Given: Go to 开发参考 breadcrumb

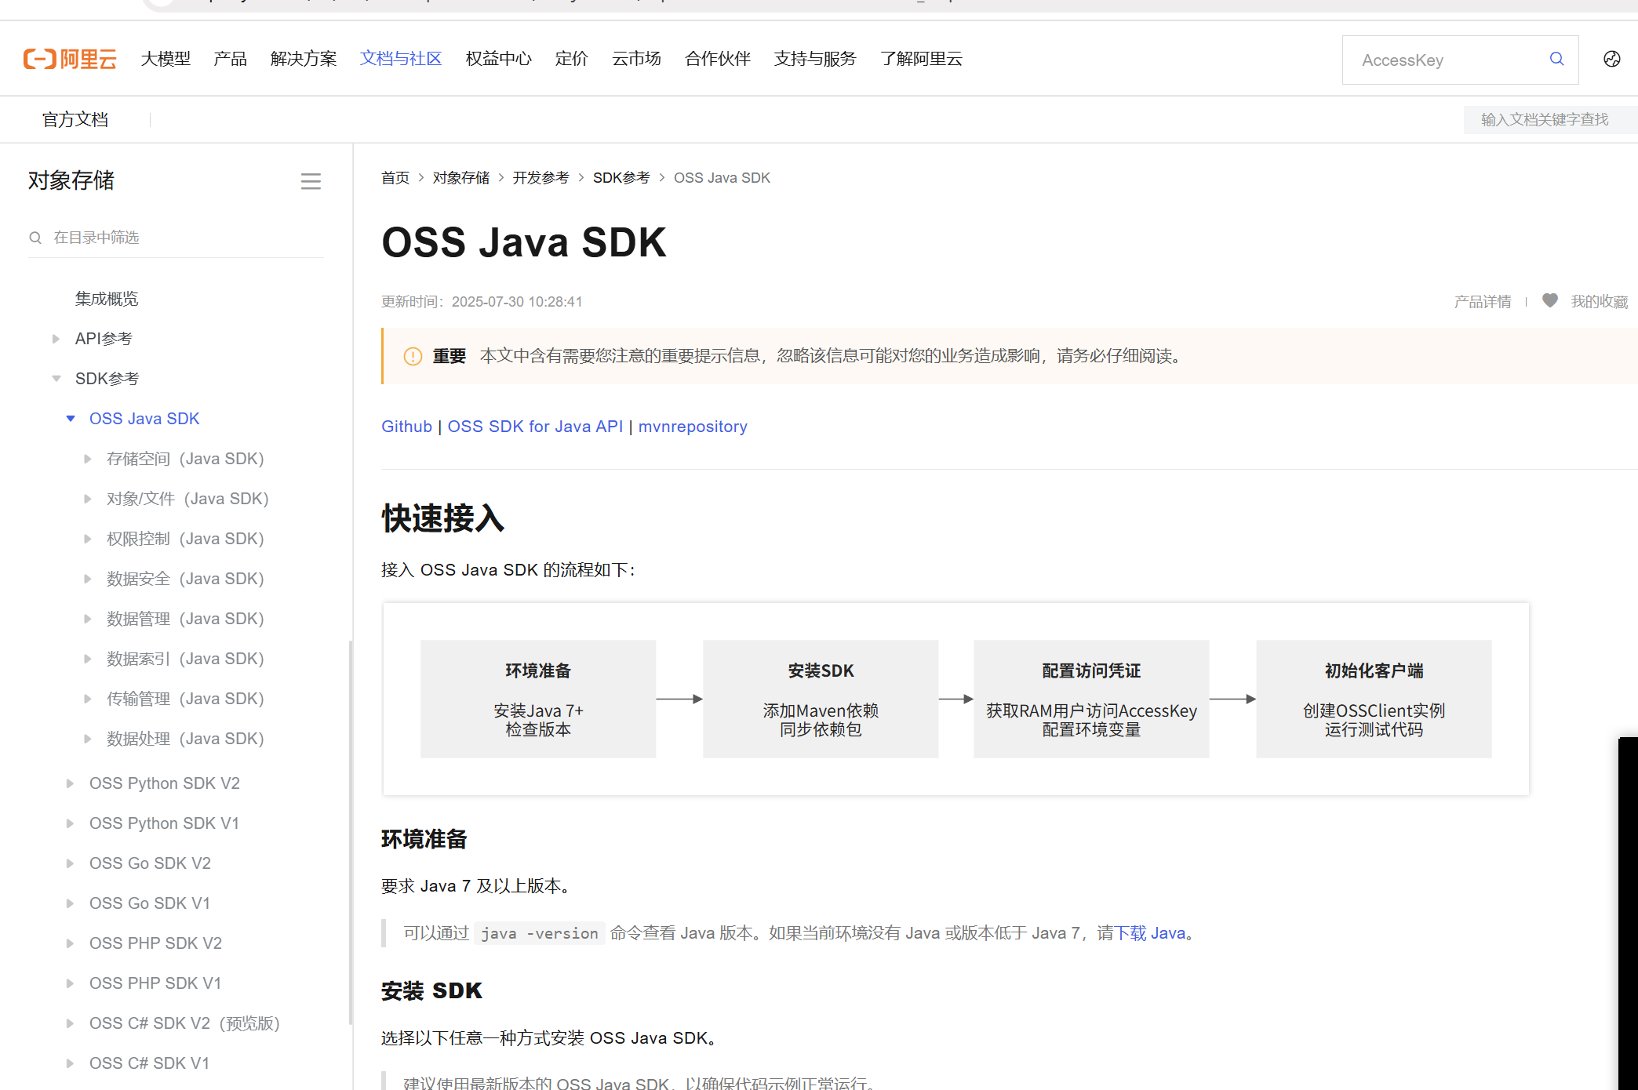Looking at the screenshot, I should click(x=541, y=178).
